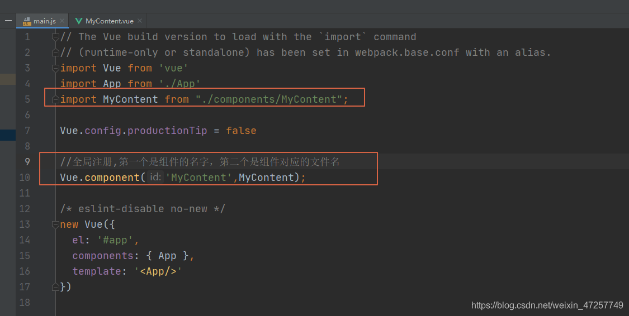The image size is (629, 316).
Task: Click 'components' property on line 15
Action: 103,256
